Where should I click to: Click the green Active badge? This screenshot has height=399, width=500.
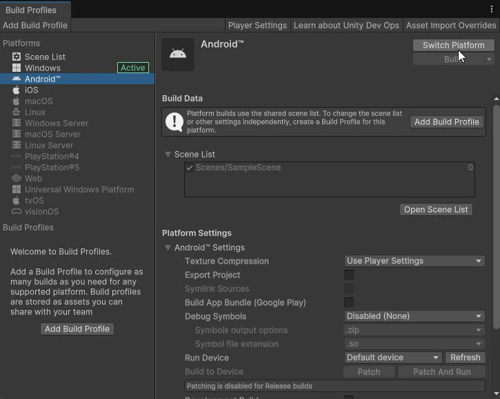click(133, 68)
